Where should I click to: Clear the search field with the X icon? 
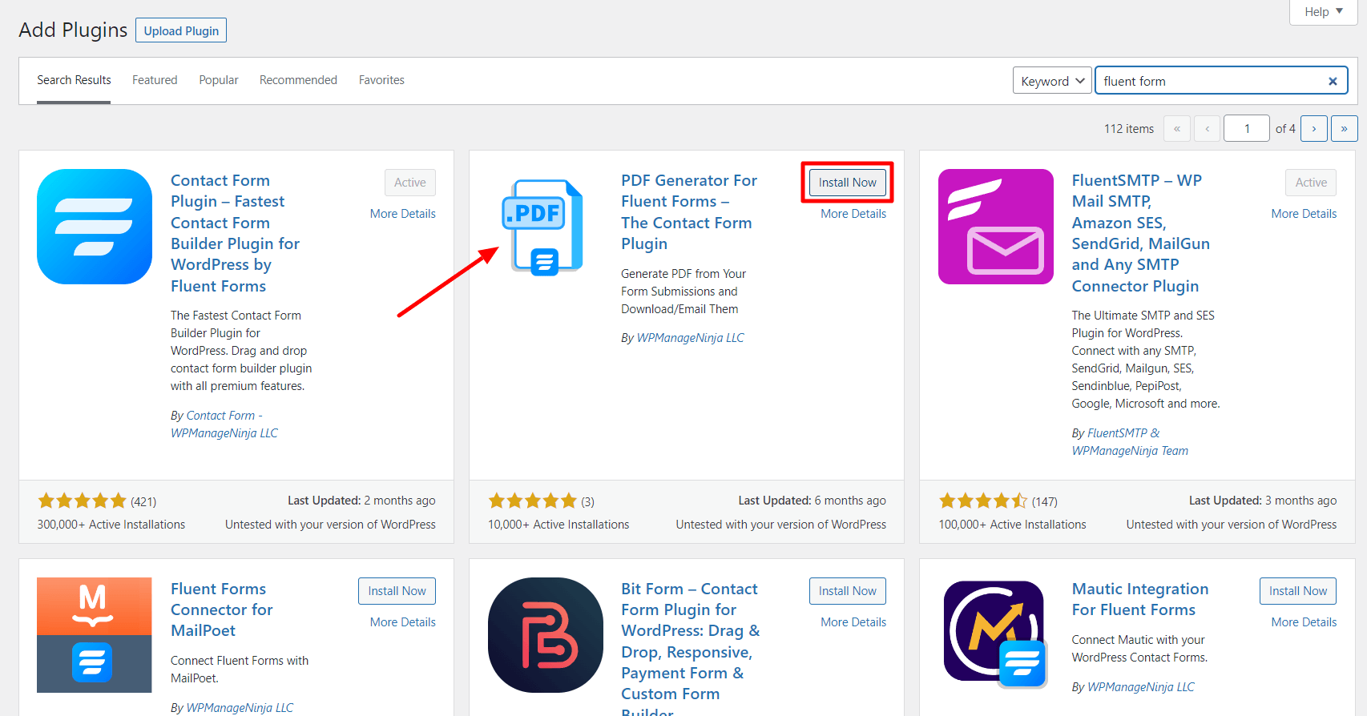pyautogui.click(x=1333, y=81)
